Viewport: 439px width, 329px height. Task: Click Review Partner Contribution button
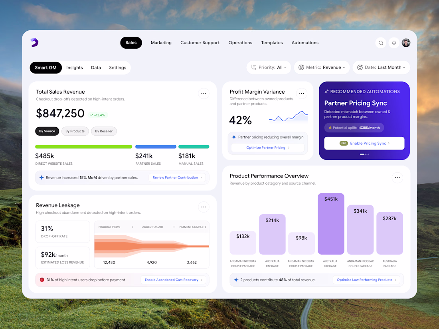(x=177, y=177)
